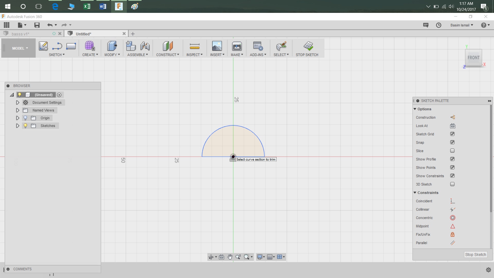Open the Basim Ismail account dropdown
Screen dimensions: 494x278
tap(462, 25)
